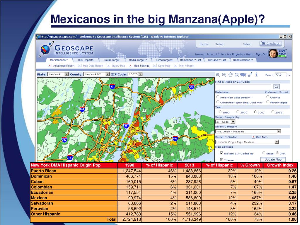Click the Find a Place or ZIP Code field
This screenshot has width=300, height=225.
pyautogui.click(x=243, y=87)
